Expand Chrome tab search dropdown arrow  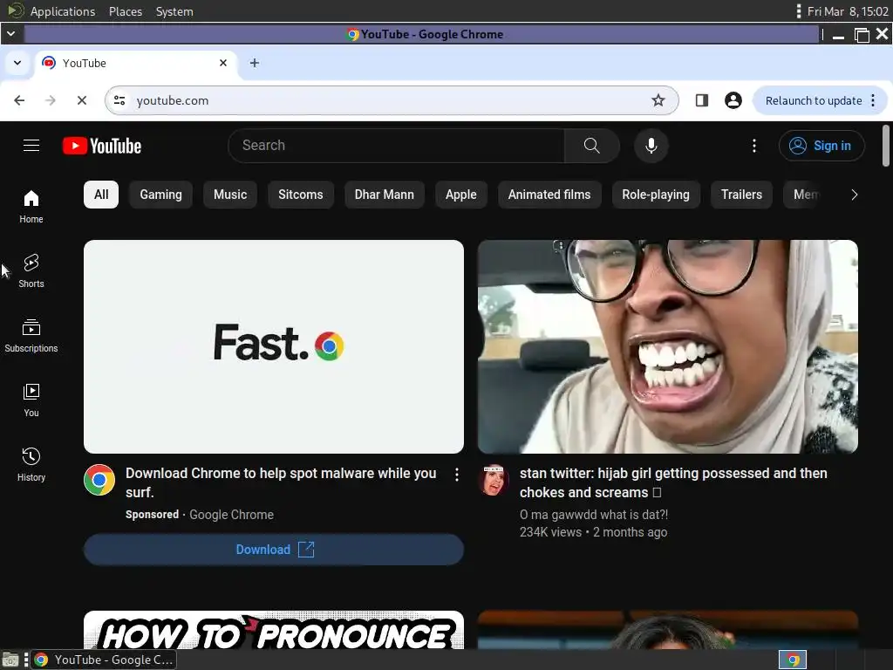click(x=17, y=63)
